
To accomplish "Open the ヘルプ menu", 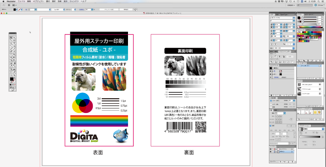I will click(x=83, y=1).
